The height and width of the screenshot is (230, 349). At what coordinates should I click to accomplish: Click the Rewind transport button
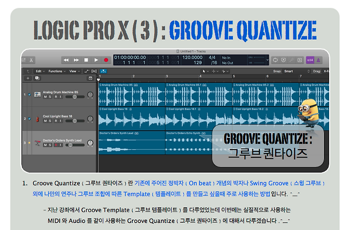coord(66,60)
